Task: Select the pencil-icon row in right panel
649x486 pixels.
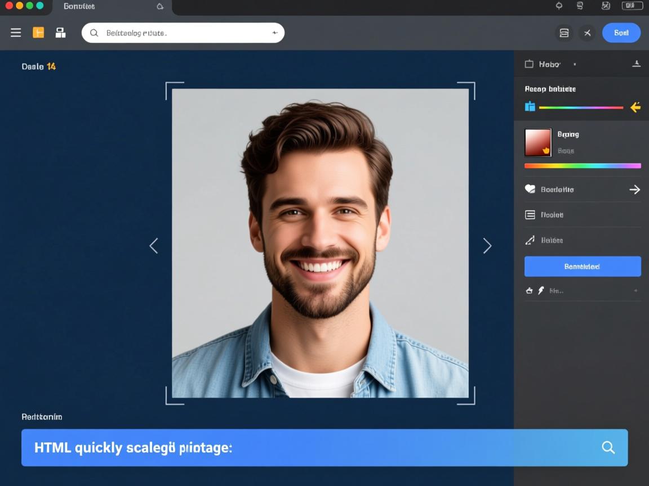Action: [582, 240]
